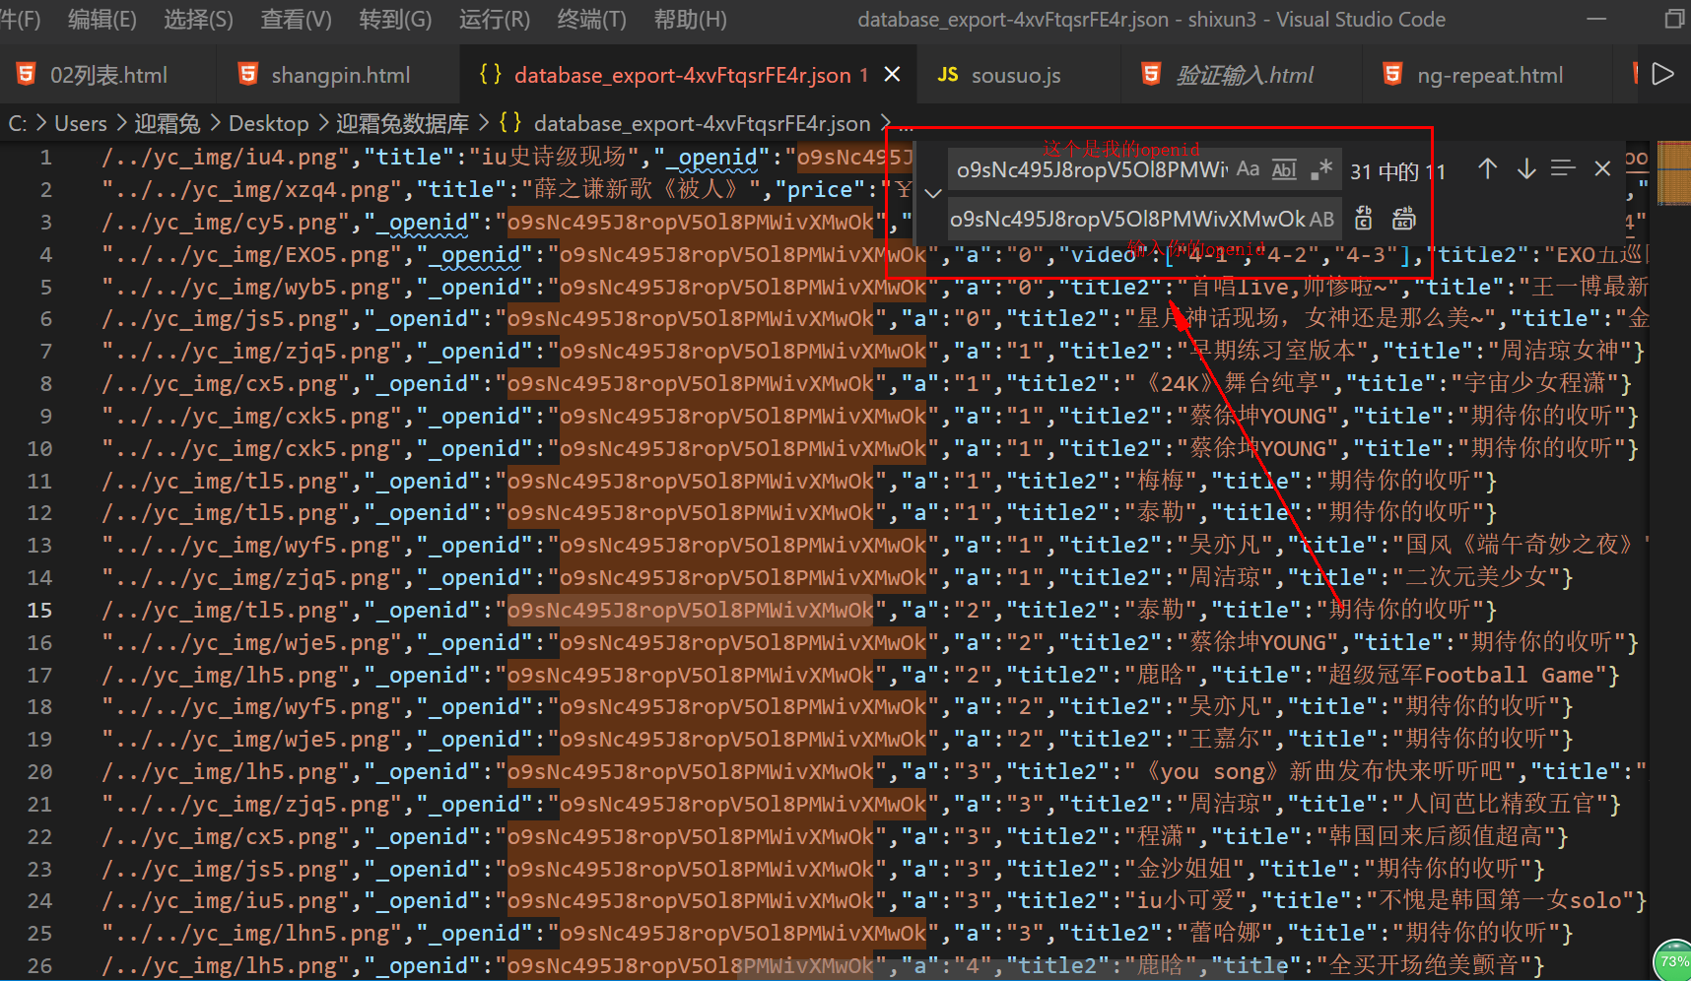This screenshot has height=981, width=1691.
Task: Click text "二次元美少女" on line 14
Action: tap(1476, 578)
